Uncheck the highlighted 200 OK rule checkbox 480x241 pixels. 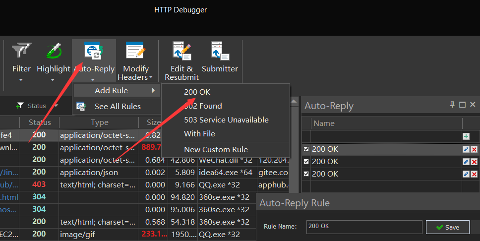(x=306, y=149)
